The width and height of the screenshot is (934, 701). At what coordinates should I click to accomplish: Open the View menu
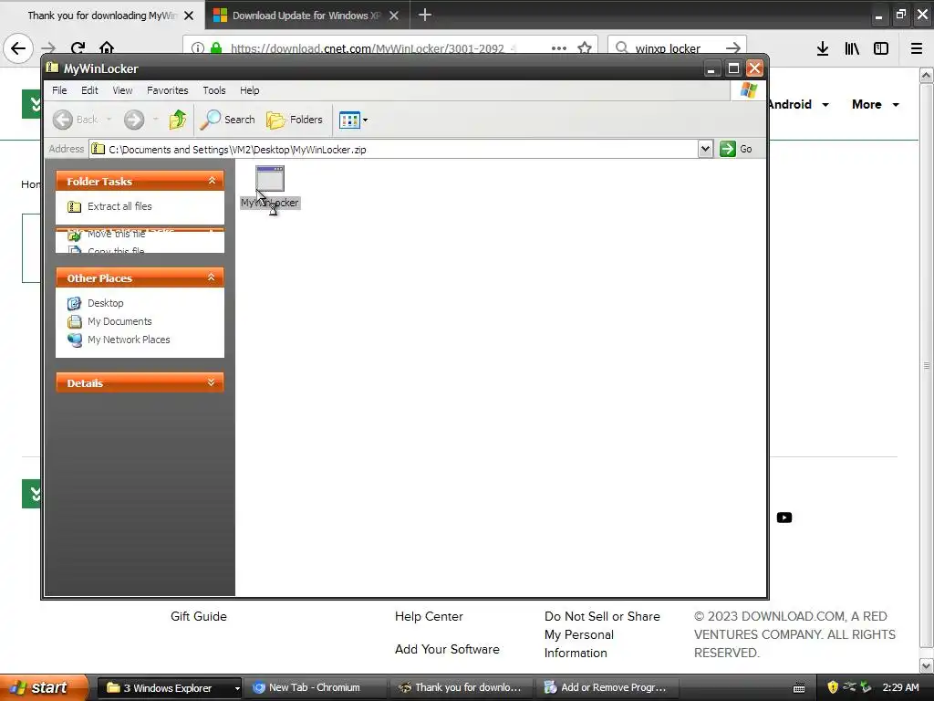[122, 90]
